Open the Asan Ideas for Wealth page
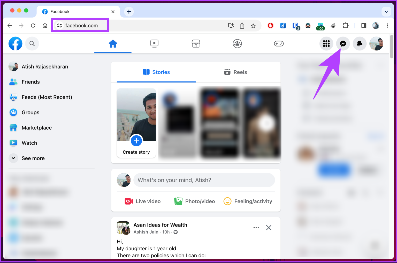397x263 pixels. 160,225
